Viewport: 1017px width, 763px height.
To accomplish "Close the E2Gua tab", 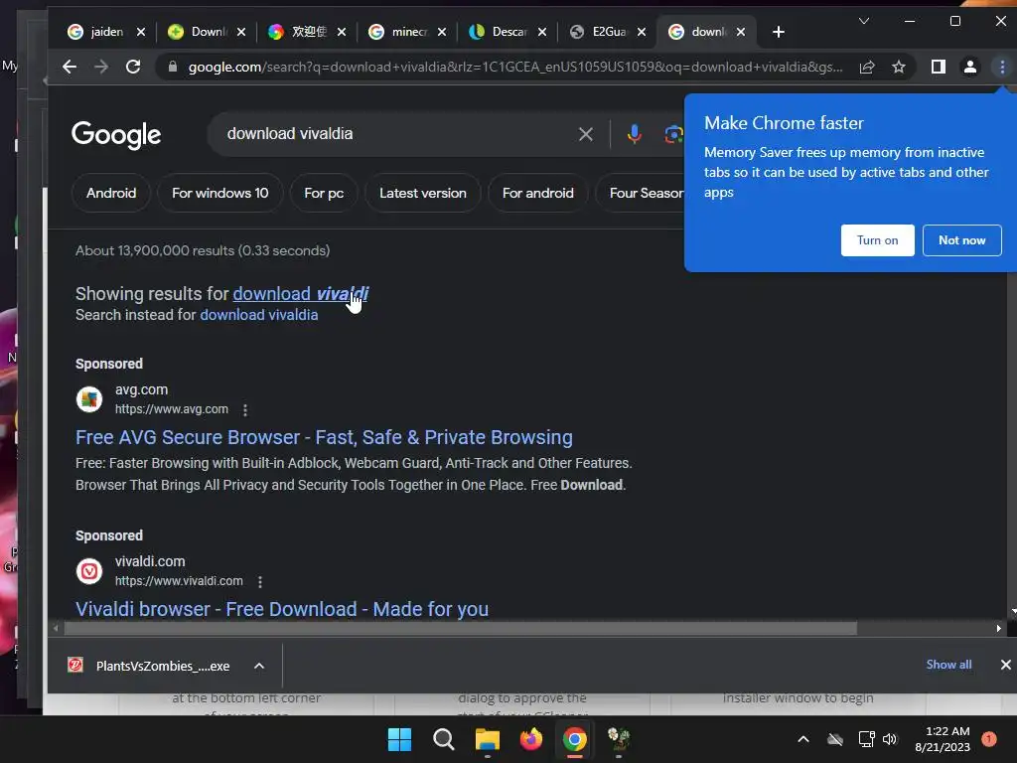I will pyautogui.click(x=642, y=32).
